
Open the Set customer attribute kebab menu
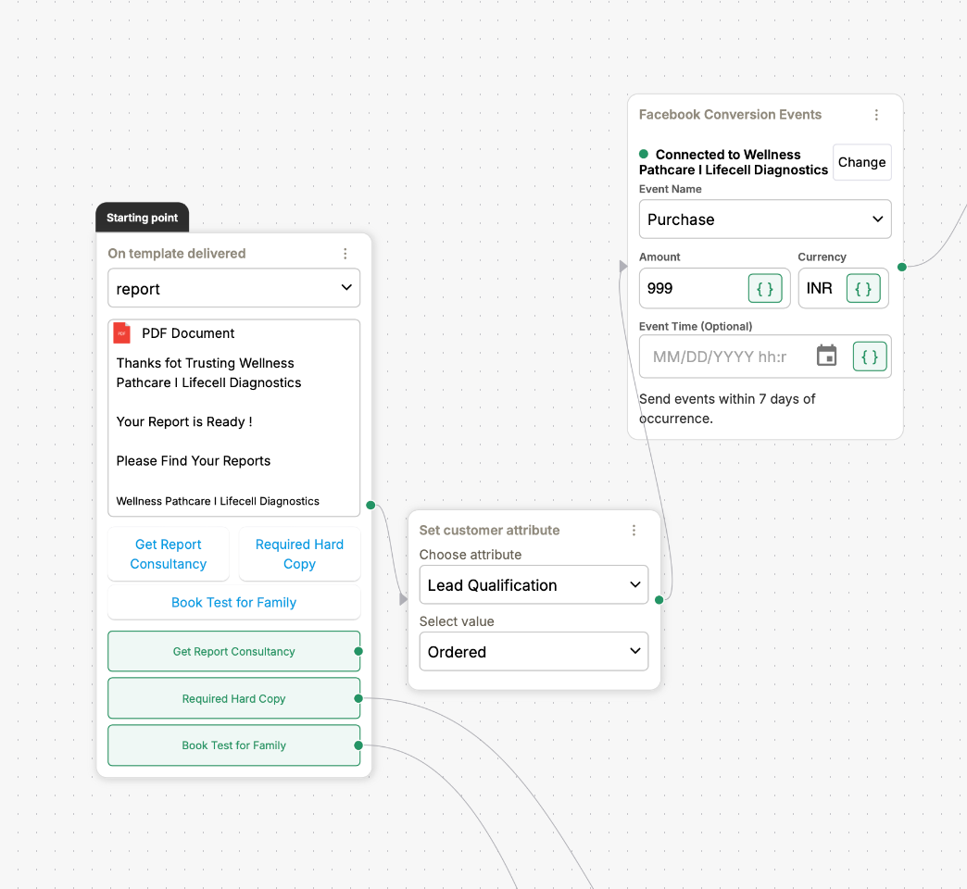(634, 531)
